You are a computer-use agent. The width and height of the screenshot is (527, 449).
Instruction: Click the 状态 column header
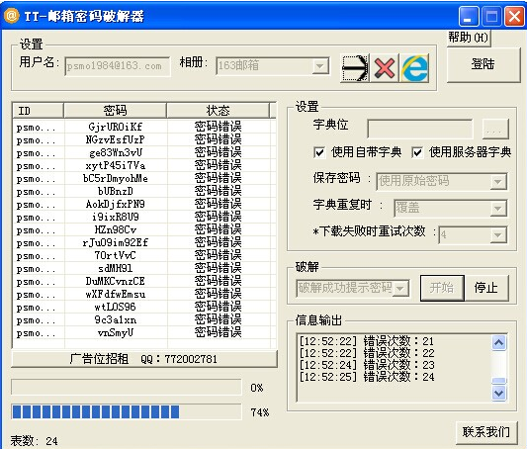(x=218, y=111)
